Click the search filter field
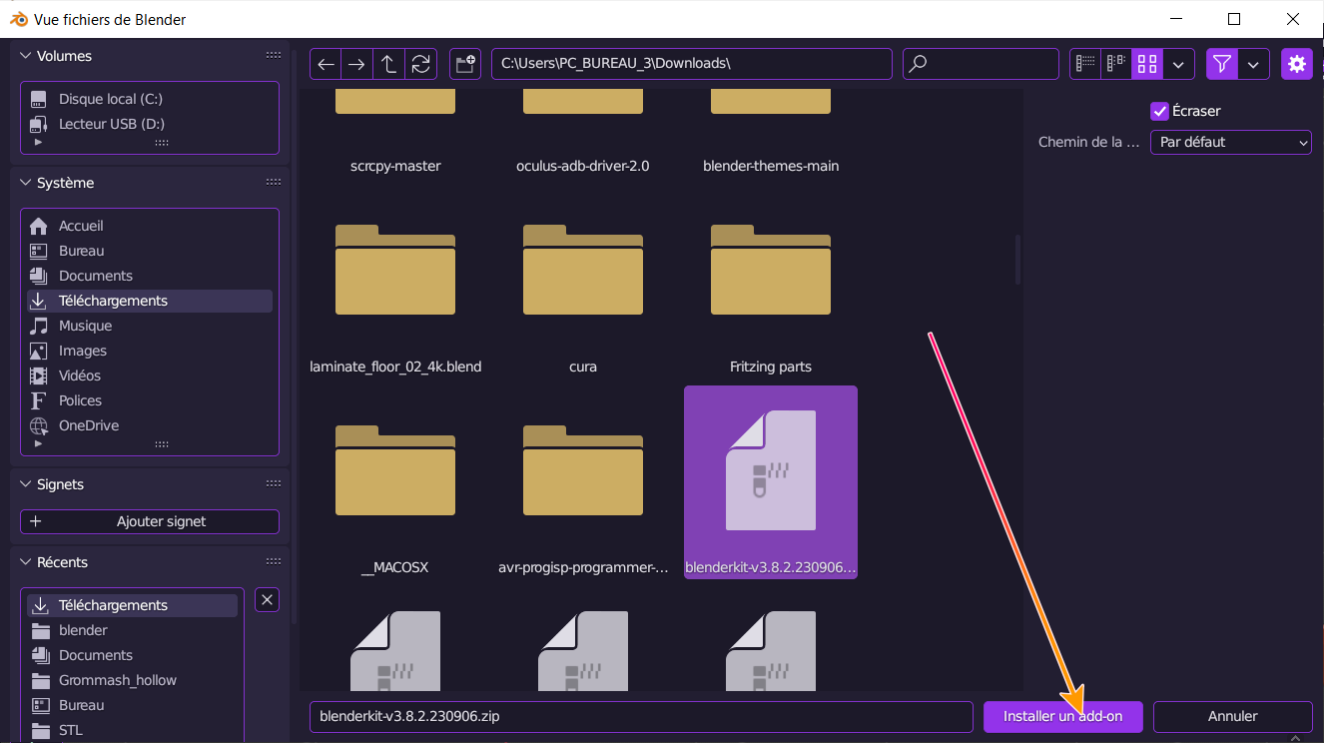The height and width of the screenshot is (743, 1324). click(981, 64)
